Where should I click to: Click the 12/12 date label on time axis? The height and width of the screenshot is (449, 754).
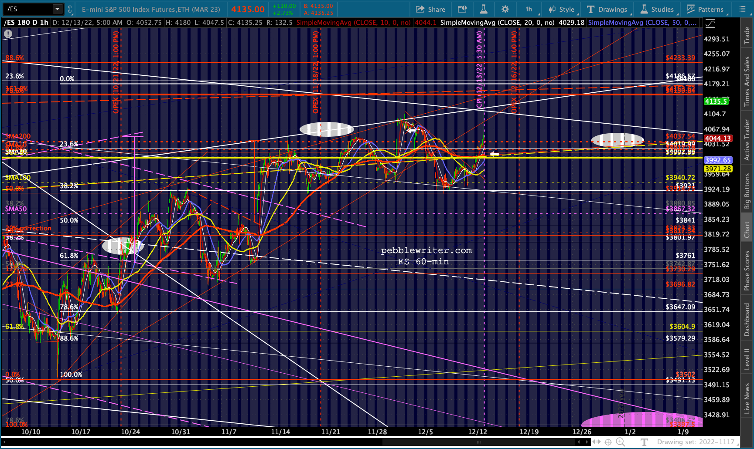[478, 432]
